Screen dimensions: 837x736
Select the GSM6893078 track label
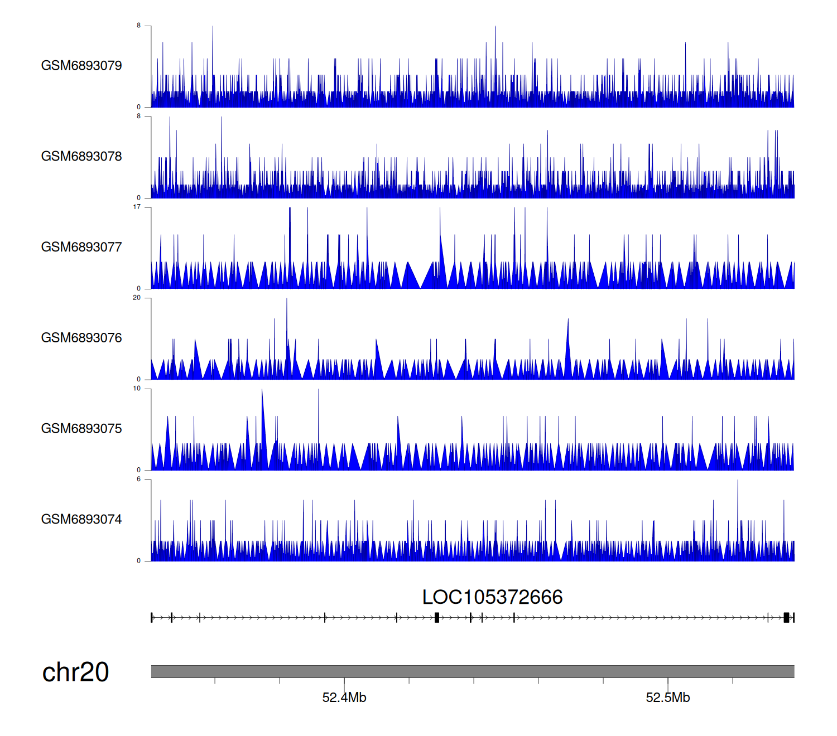point(81,157)
